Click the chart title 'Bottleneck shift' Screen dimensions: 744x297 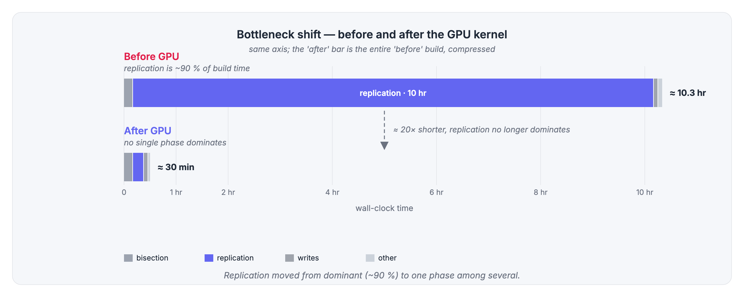[x=279, y=34]
